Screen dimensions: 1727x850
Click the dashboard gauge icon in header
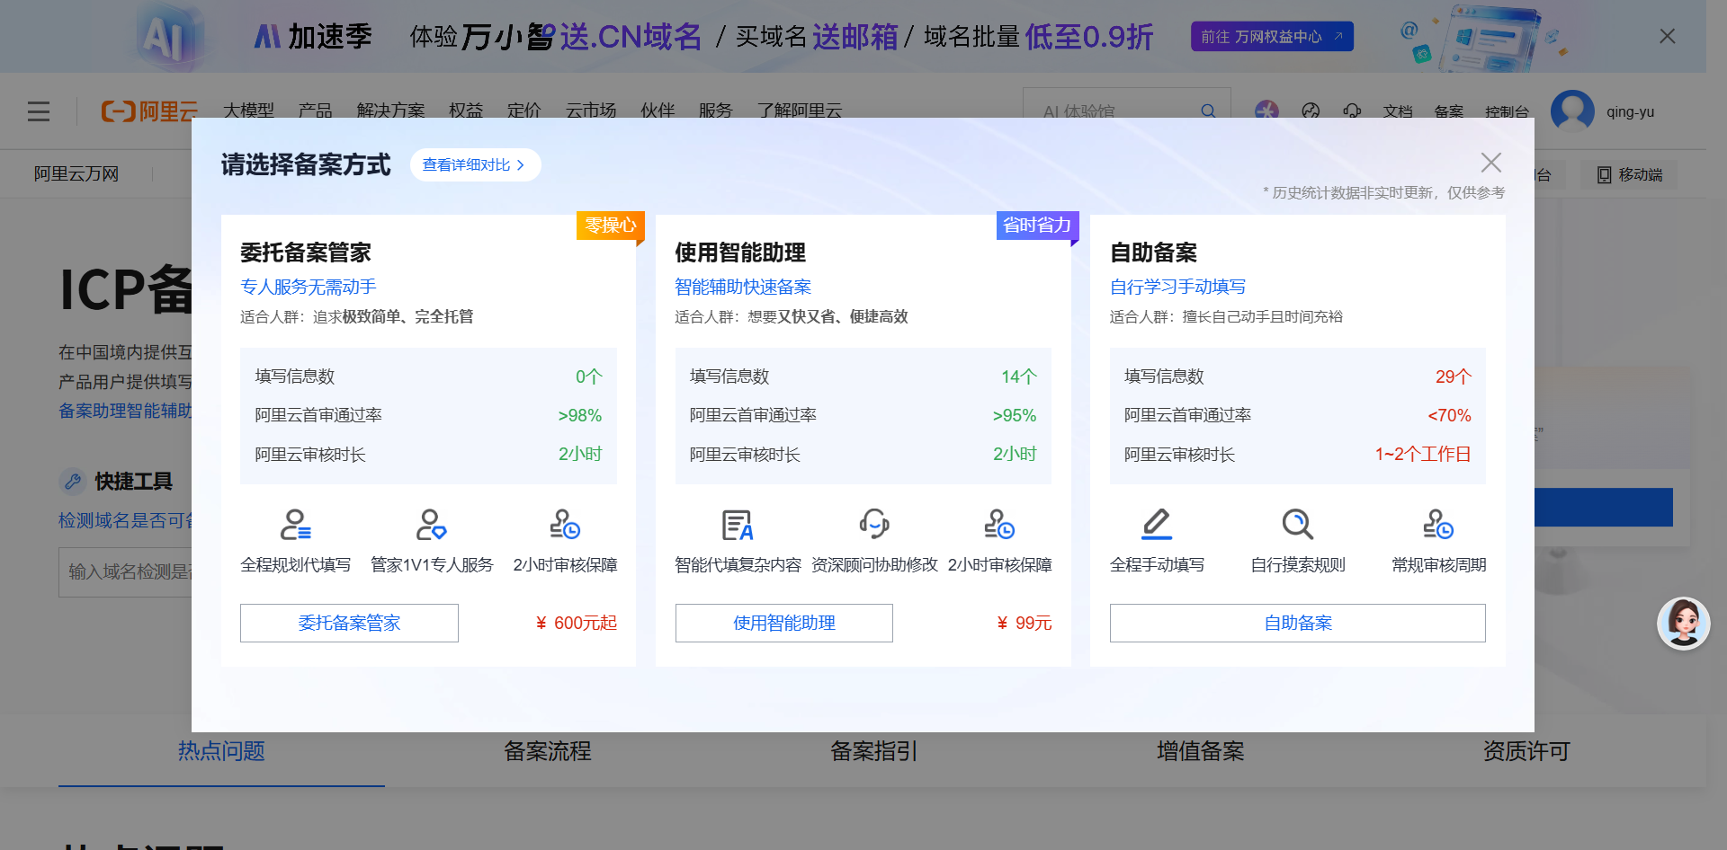coord(1311,111)
